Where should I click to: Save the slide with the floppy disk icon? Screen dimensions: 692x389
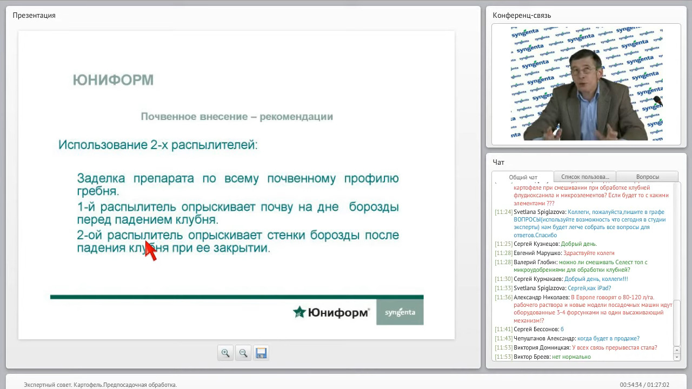click(x=261, y=353)
